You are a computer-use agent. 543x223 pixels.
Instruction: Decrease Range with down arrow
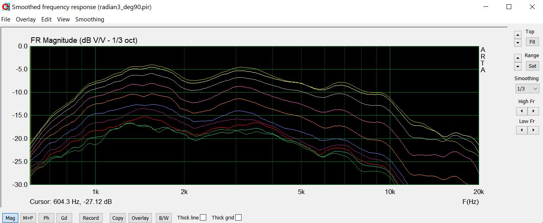click(x=518, y=66)
